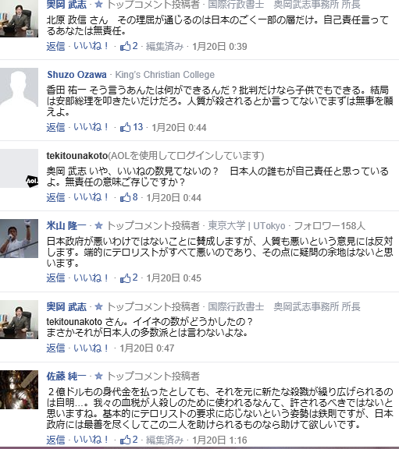
Task: Click AOL badge on tekitounakoto avatar
Action: 32,181
